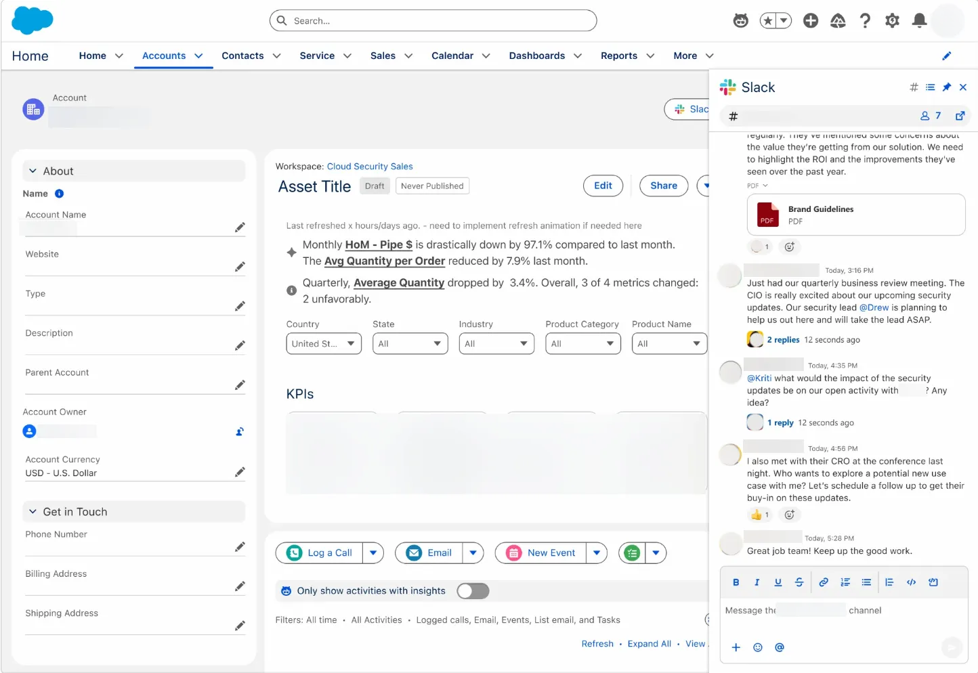The image size is (978, 673).
Task: Open the Log a Call dropdown arrow
Action: click(373, 553)
